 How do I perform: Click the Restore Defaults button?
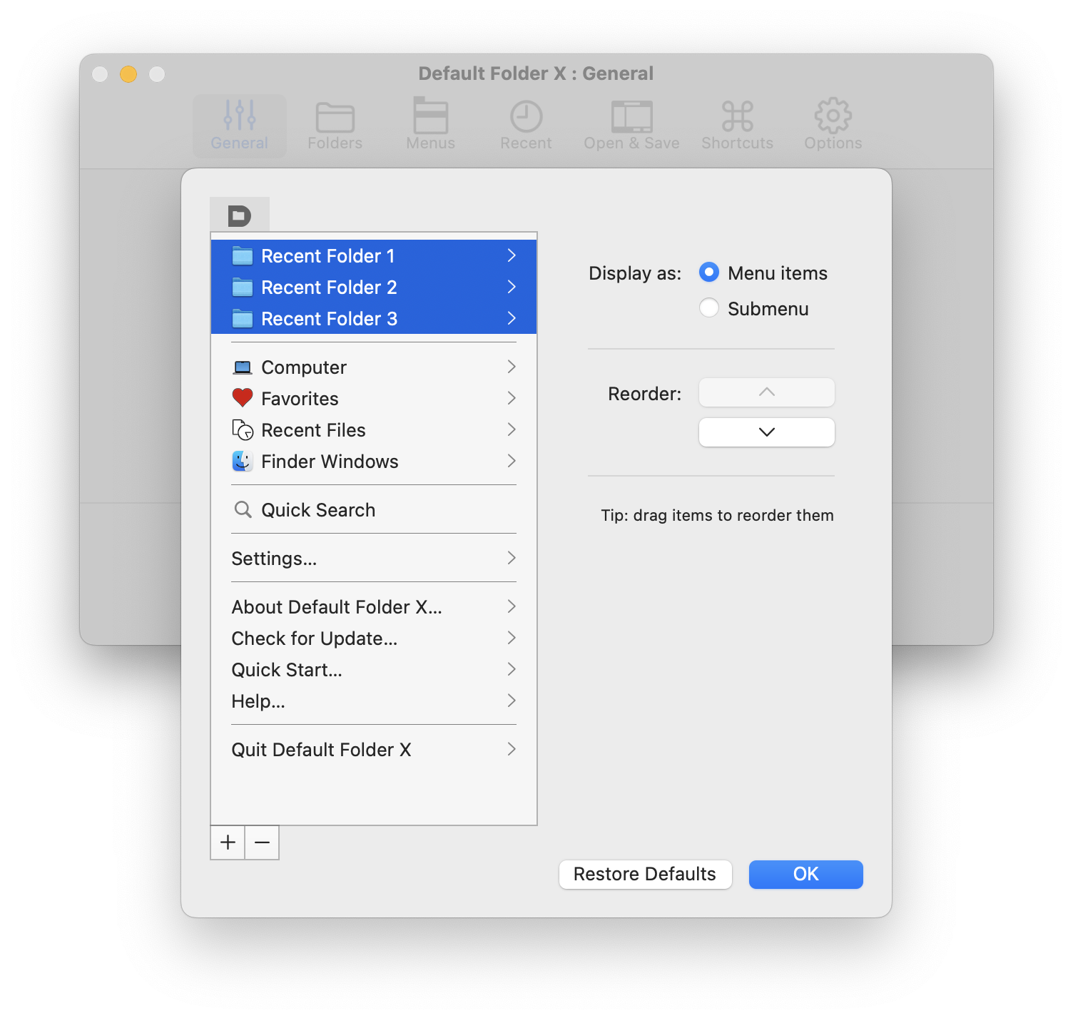(645, 875)
